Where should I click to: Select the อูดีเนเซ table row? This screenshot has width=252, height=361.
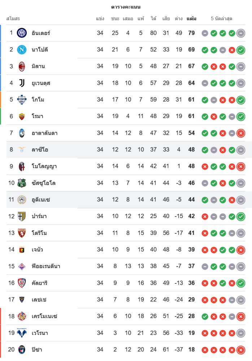coord(126,200)
